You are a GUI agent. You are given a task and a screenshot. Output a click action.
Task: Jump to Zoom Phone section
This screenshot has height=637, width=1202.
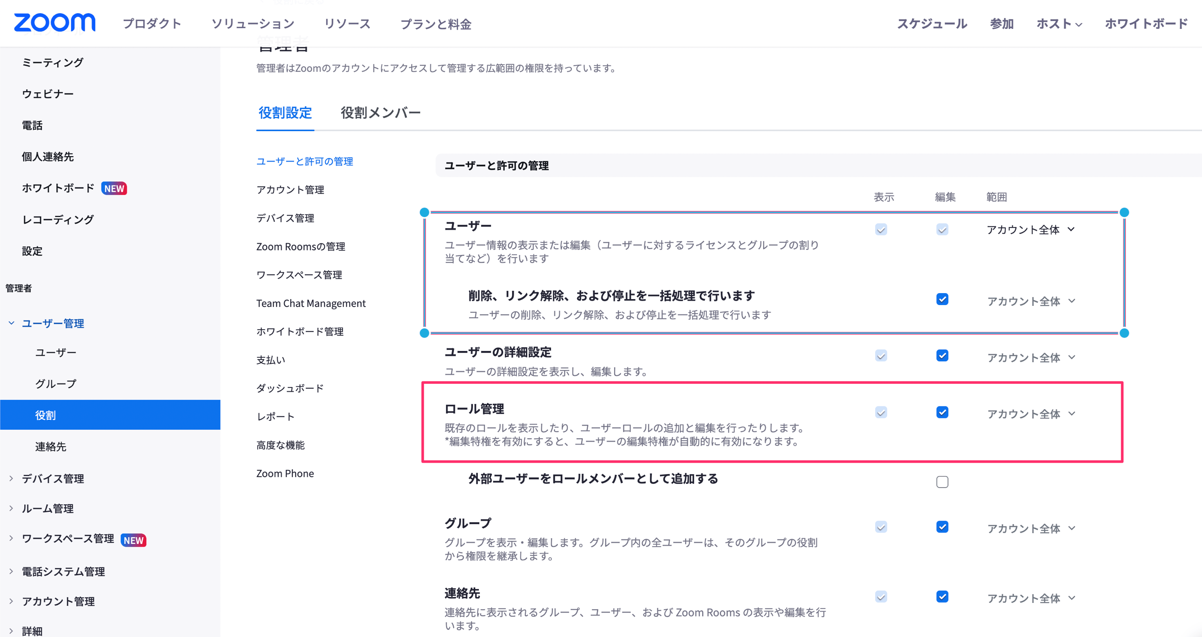pyautogui.click(x=285, y=474)
